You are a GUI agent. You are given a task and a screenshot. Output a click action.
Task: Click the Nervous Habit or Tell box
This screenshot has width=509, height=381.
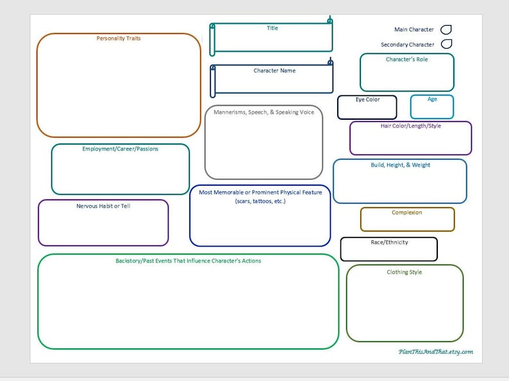[103, 223]
